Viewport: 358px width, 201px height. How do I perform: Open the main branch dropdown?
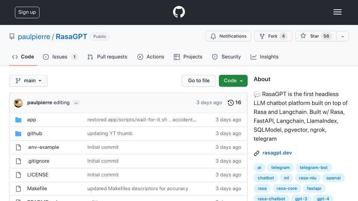click(x=28, y=81)
